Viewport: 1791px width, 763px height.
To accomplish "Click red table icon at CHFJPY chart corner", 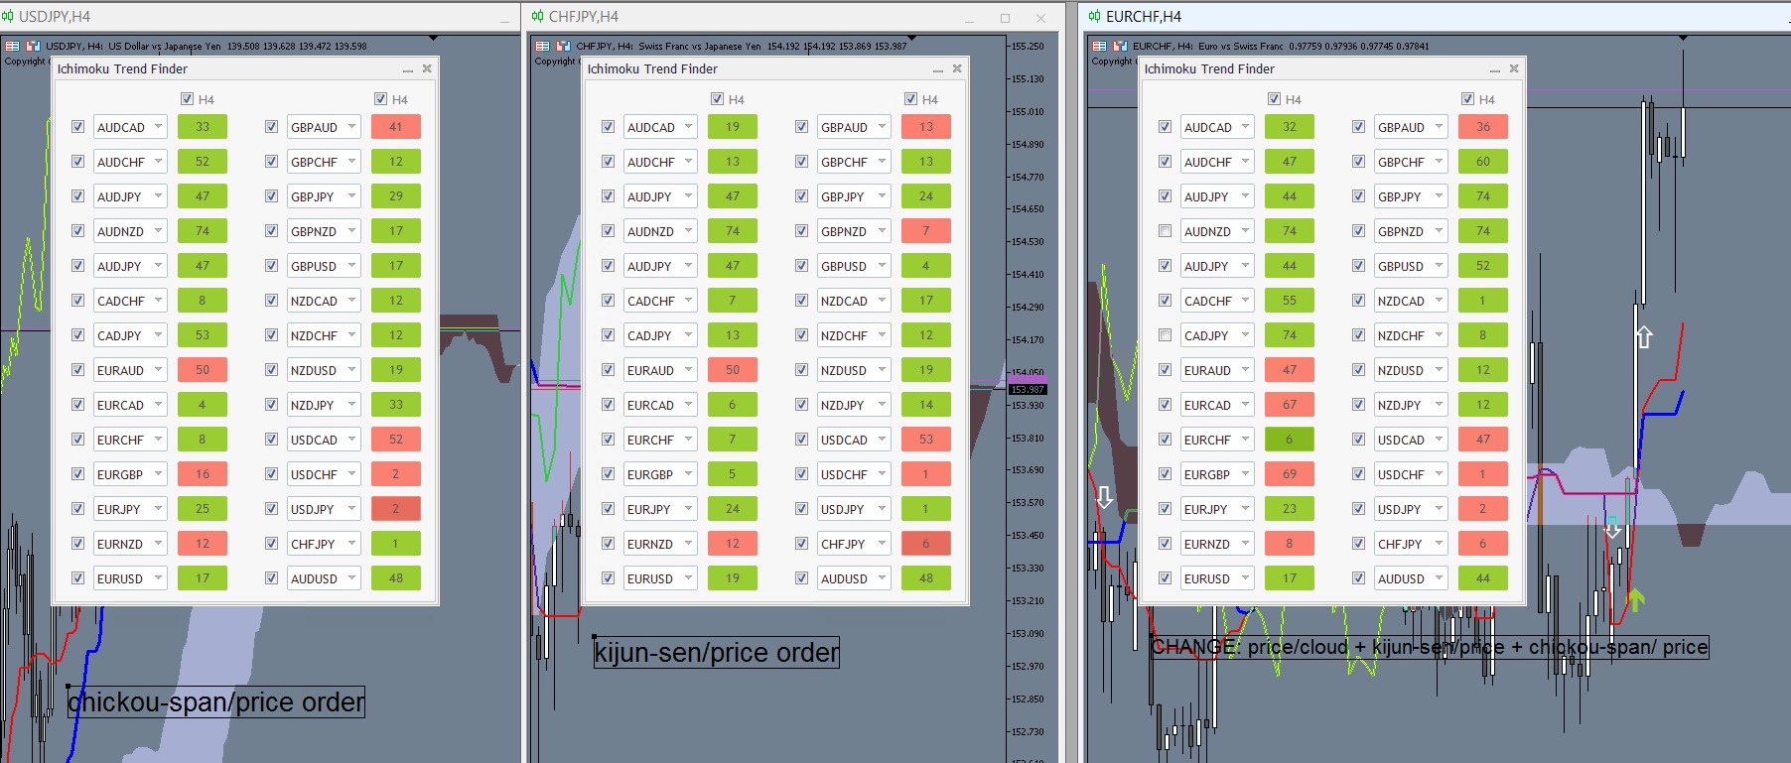I will click(543, 46).
